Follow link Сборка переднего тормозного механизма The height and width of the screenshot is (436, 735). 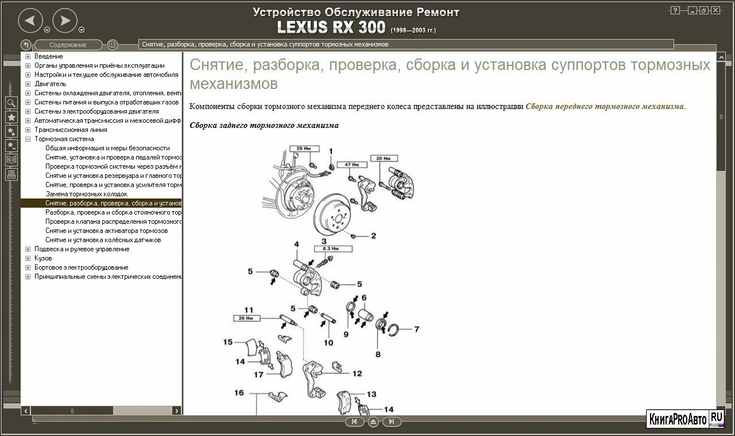click(x=605, y=106)
